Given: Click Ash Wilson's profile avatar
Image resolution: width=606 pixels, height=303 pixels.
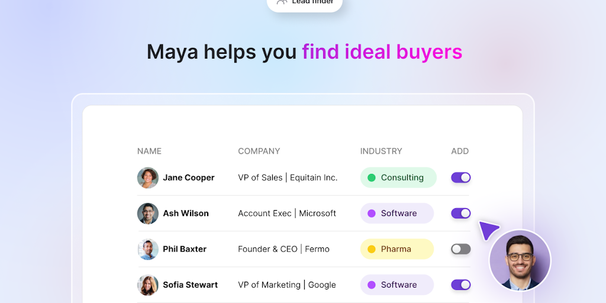Looking at the screenshot, I should click(x=147, y=214).
